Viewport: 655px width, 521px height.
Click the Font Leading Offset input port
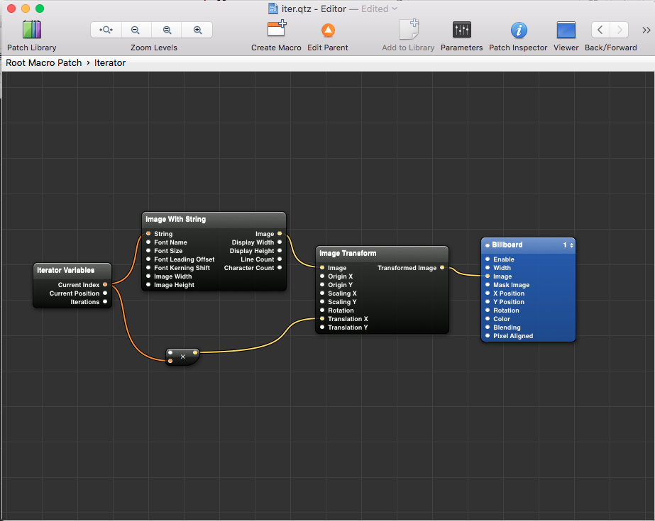coord(148,259)
